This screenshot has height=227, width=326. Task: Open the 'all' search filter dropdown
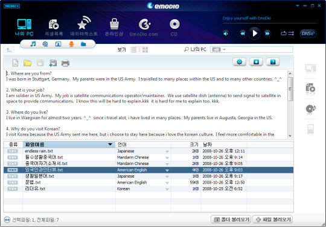click(219, 49)
